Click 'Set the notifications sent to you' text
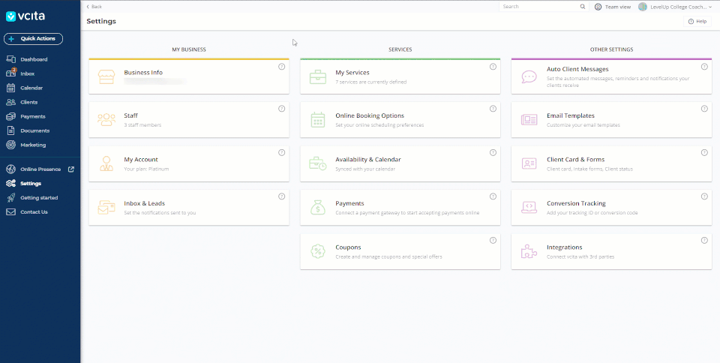This screenshot has width=720, height=363. pos(160,212)
